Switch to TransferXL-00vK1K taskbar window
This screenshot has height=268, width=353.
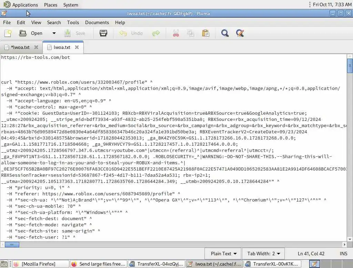click(272, 264)
